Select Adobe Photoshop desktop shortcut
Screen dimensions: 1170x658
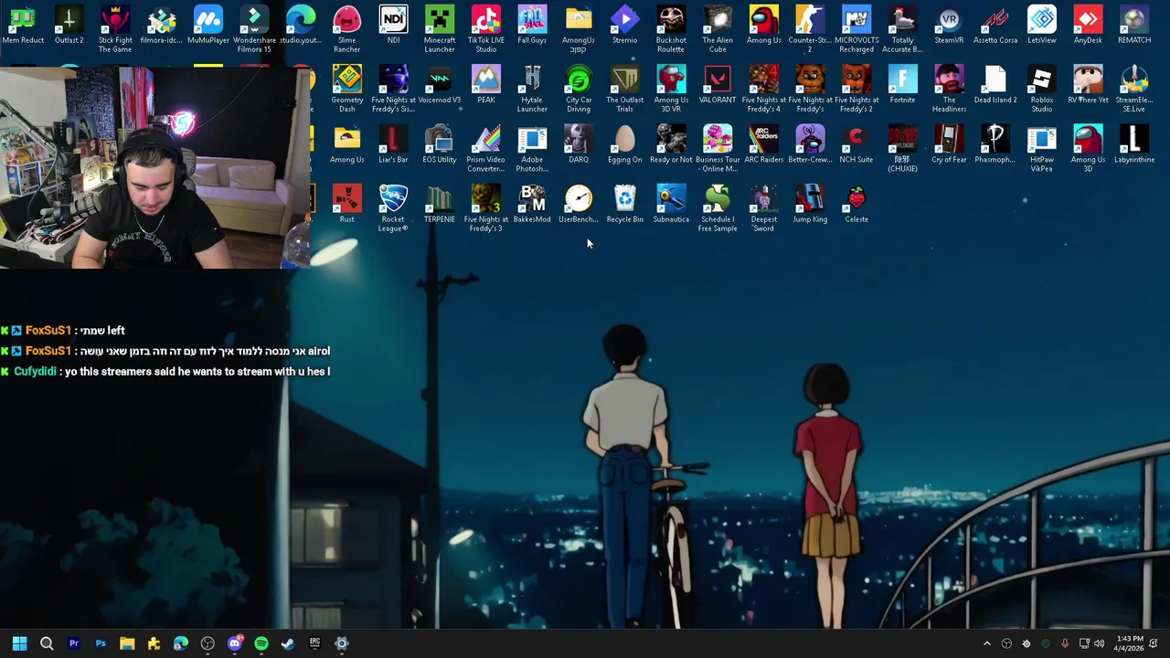[532, 148]
